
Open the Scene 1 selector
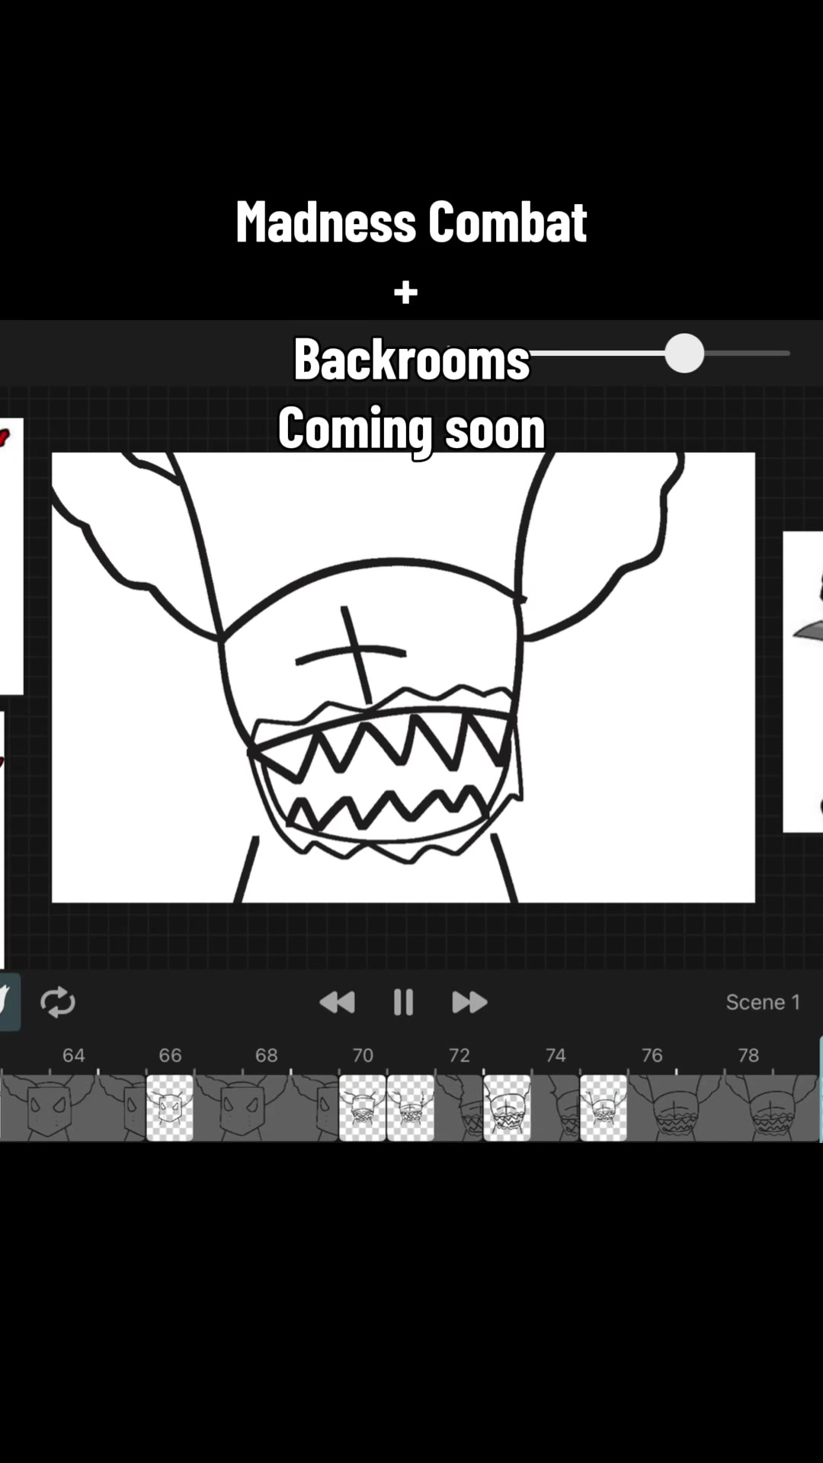pyautogui.click(x=763, y=1002)
